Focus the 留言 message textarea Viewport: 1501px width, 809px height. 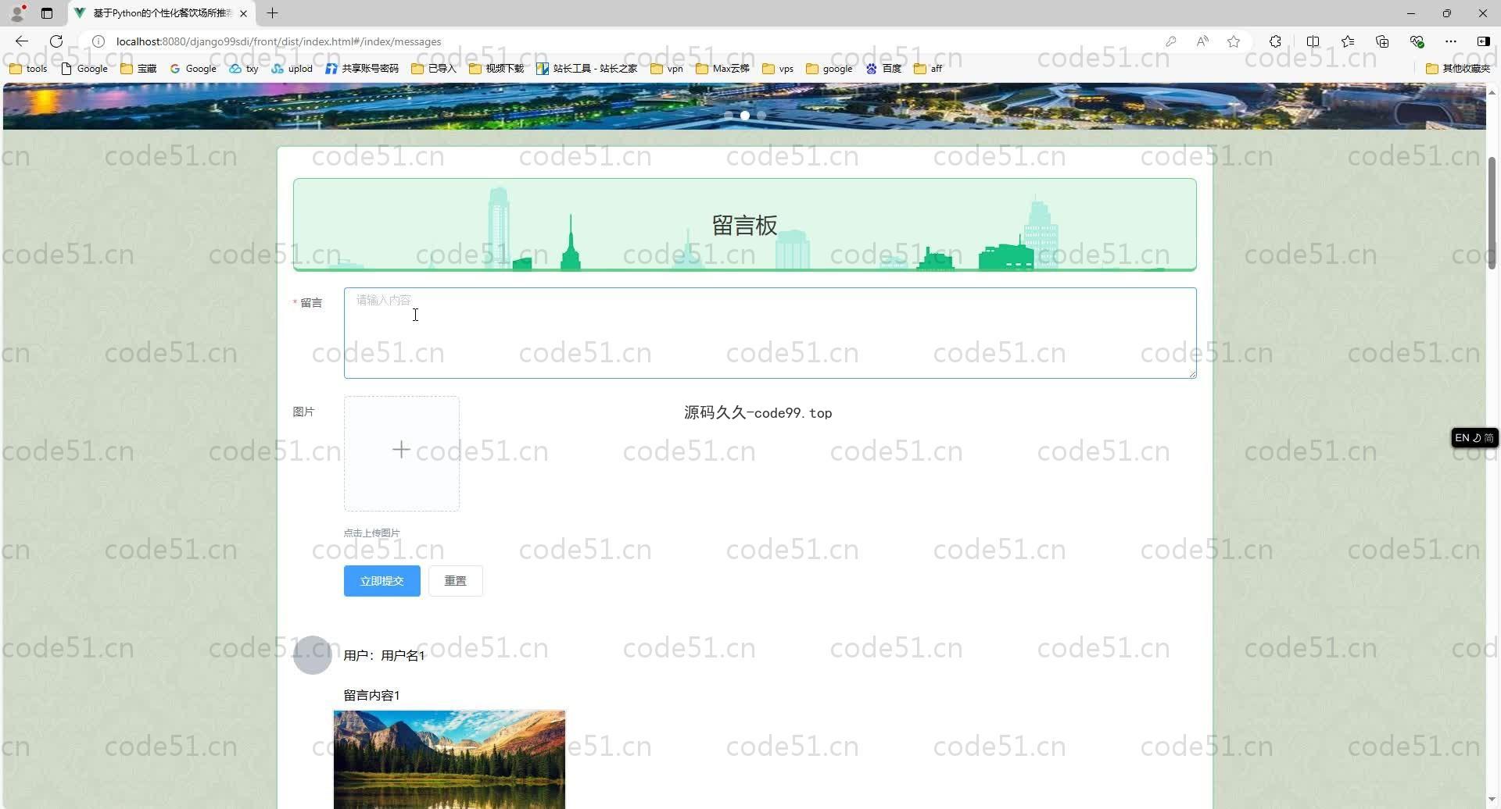[770, 333]
